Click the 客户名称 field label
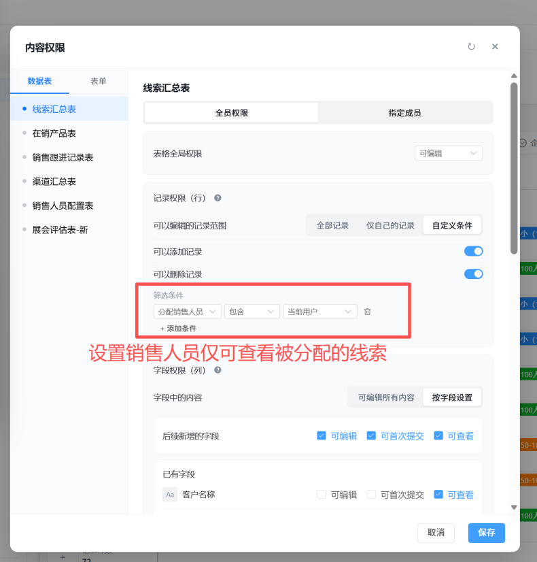 click(x=198, y=495)
